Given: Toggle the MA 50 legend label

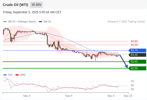Looking at the screenshot, I should tap(47, 22).
